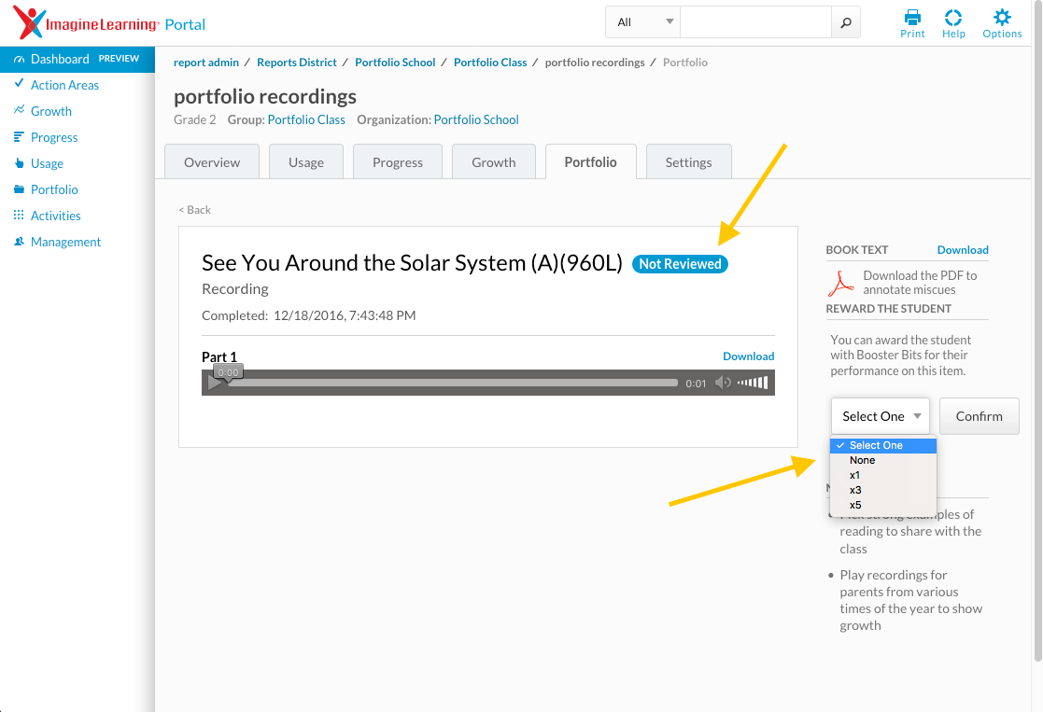Screen dimensions: 1043x712
Task: Click the Part 1 Download link
Action: [748, 356]
